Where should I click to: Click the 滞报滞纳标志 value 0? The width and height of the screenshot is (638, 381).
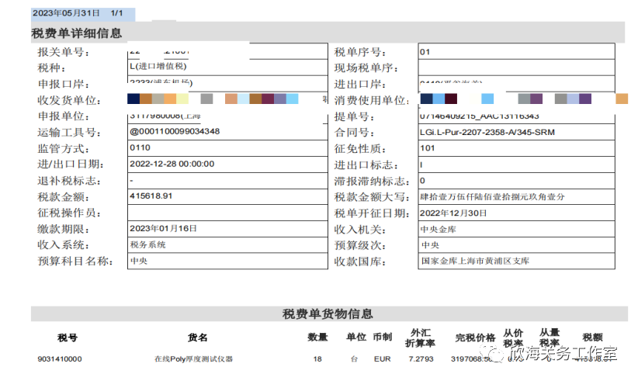[x=422, y=181]
